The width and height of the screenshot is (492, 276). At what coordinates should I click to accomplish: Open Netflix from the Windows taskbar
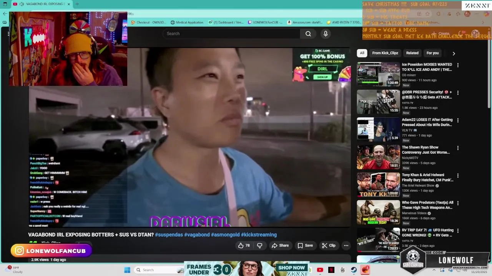point(331,270)
